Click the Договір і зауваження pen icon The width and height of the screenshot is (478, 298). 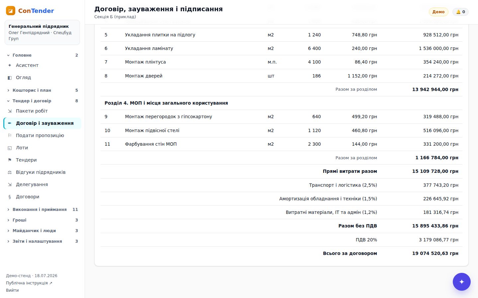[x=10, y=123]
